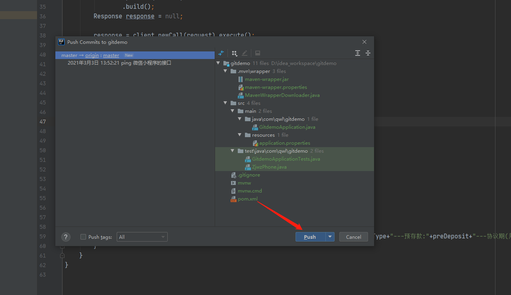The image size is (511, 295).
Task: Click the mvnw script file icon
Action: point(233,183)
